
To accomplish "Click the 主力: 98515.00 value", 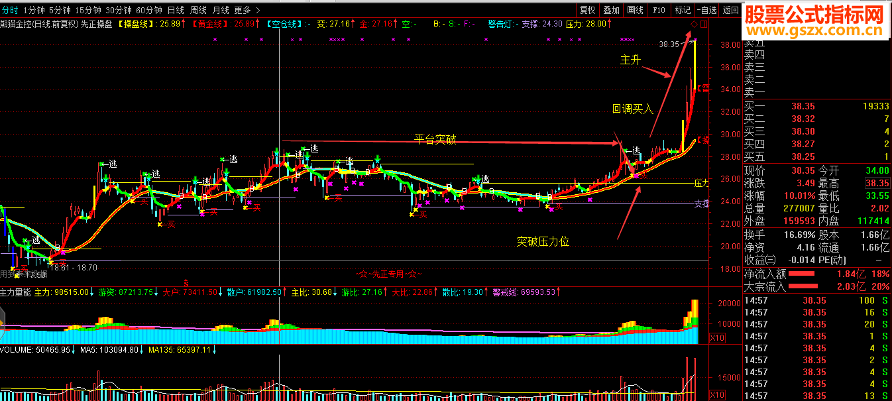I will 62,292.
